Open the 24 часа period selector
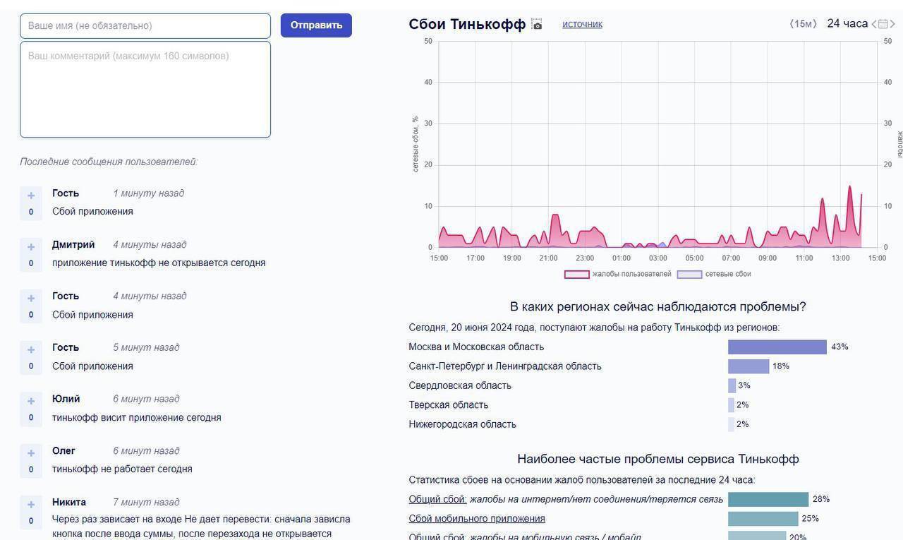 [x=847, y=23]
